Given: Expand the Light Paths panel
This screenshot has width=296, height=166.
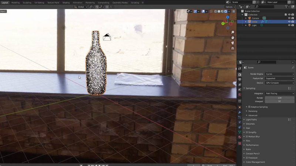Looking at the screenshot, I should (251, 120).
